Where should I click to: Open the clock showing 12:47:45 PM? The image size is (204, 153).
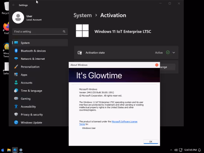(190, 150)
